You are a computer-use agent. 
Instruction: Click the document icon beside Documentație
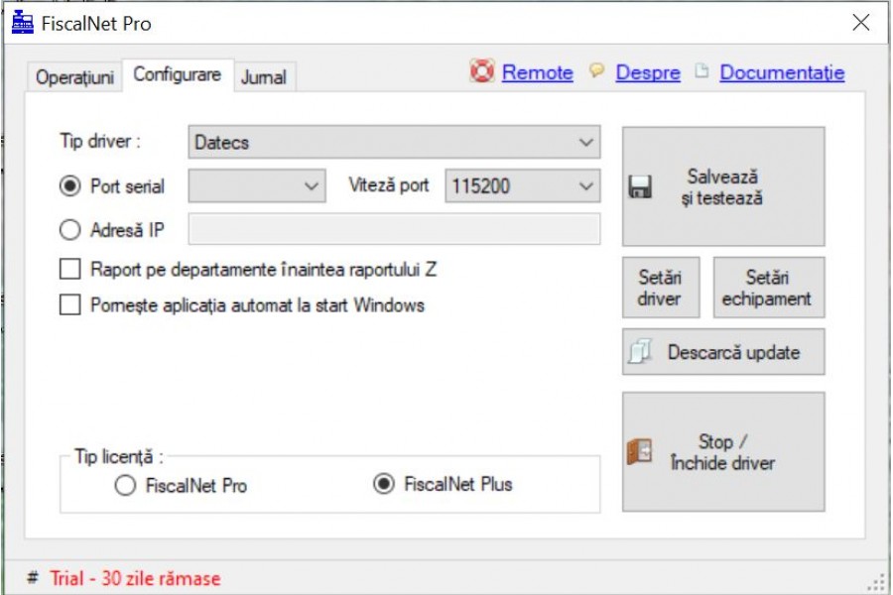click(x=702, y=70)
